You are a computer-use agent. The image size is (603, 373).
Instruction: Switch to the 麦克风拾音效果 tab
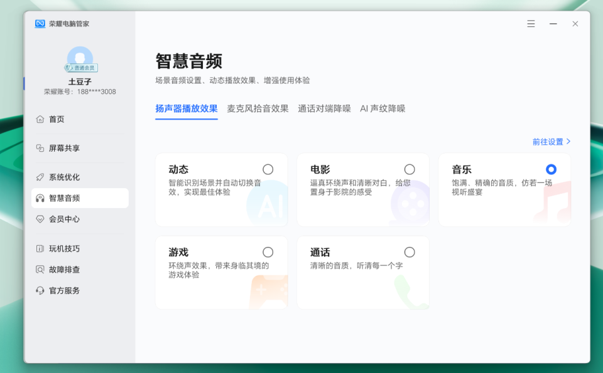pyautogui.click(x=258, y=108)
